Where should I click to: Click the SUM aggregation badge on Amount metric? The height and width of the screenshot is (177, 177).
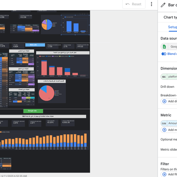coord(164,123)
